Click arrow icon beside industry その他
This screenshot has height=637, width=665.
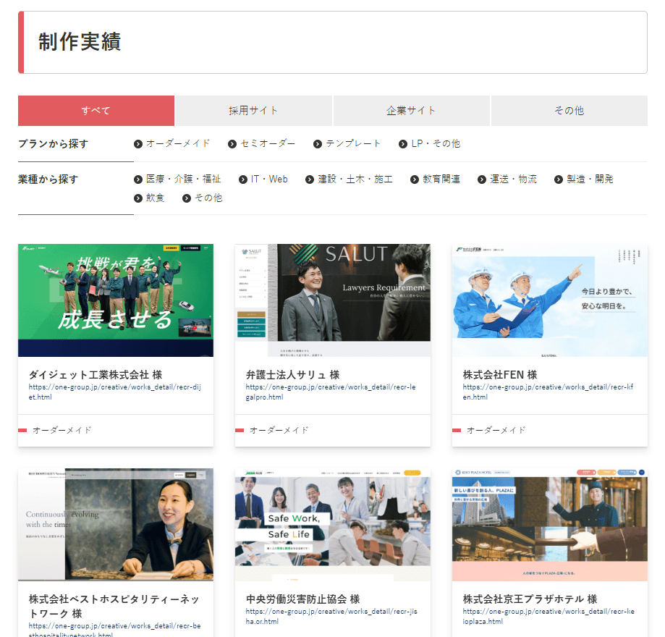[187, 198]
